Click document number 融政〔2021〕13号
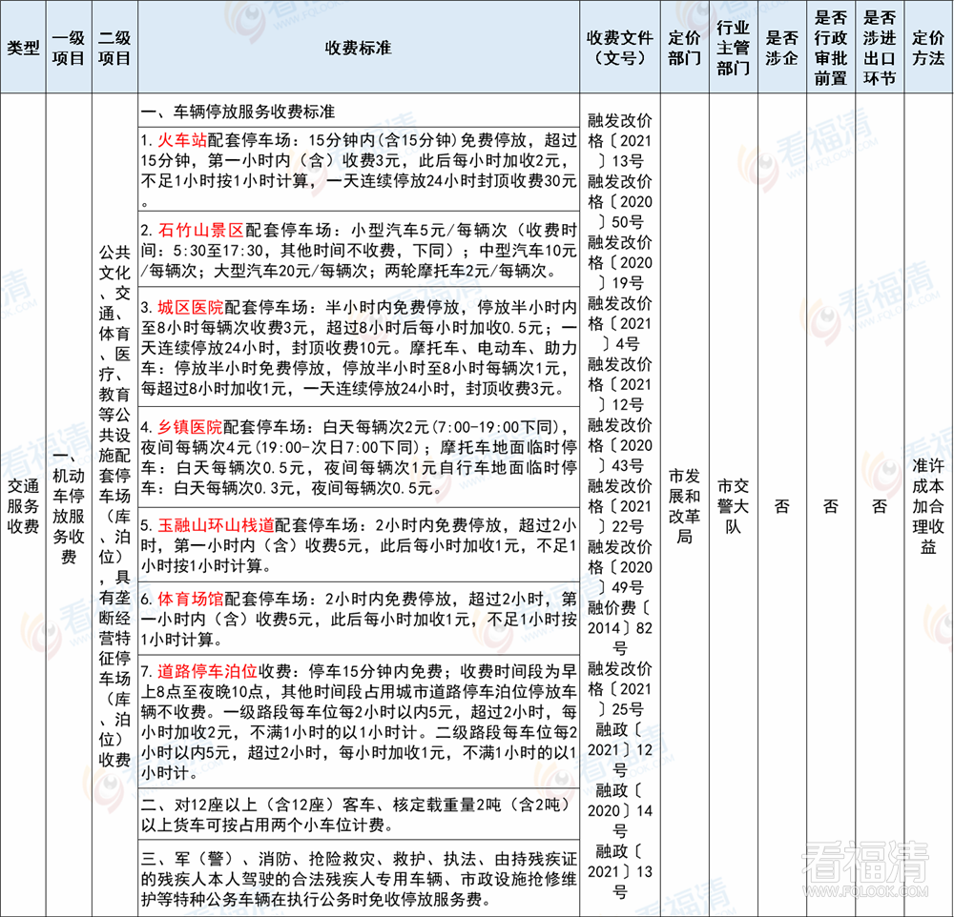Image resolution: width=954 pixels, height=917 pixels. 620,871
